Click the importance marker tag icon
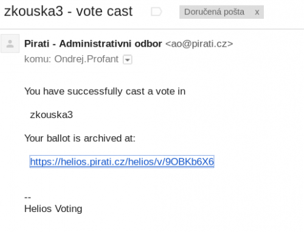304x232 pixels. tap(156, 12)
